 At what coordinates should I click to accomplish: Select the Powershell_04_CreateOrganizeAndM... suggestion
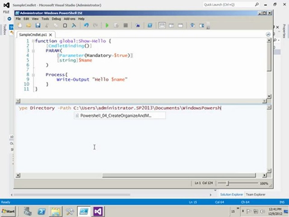(120, 116)
